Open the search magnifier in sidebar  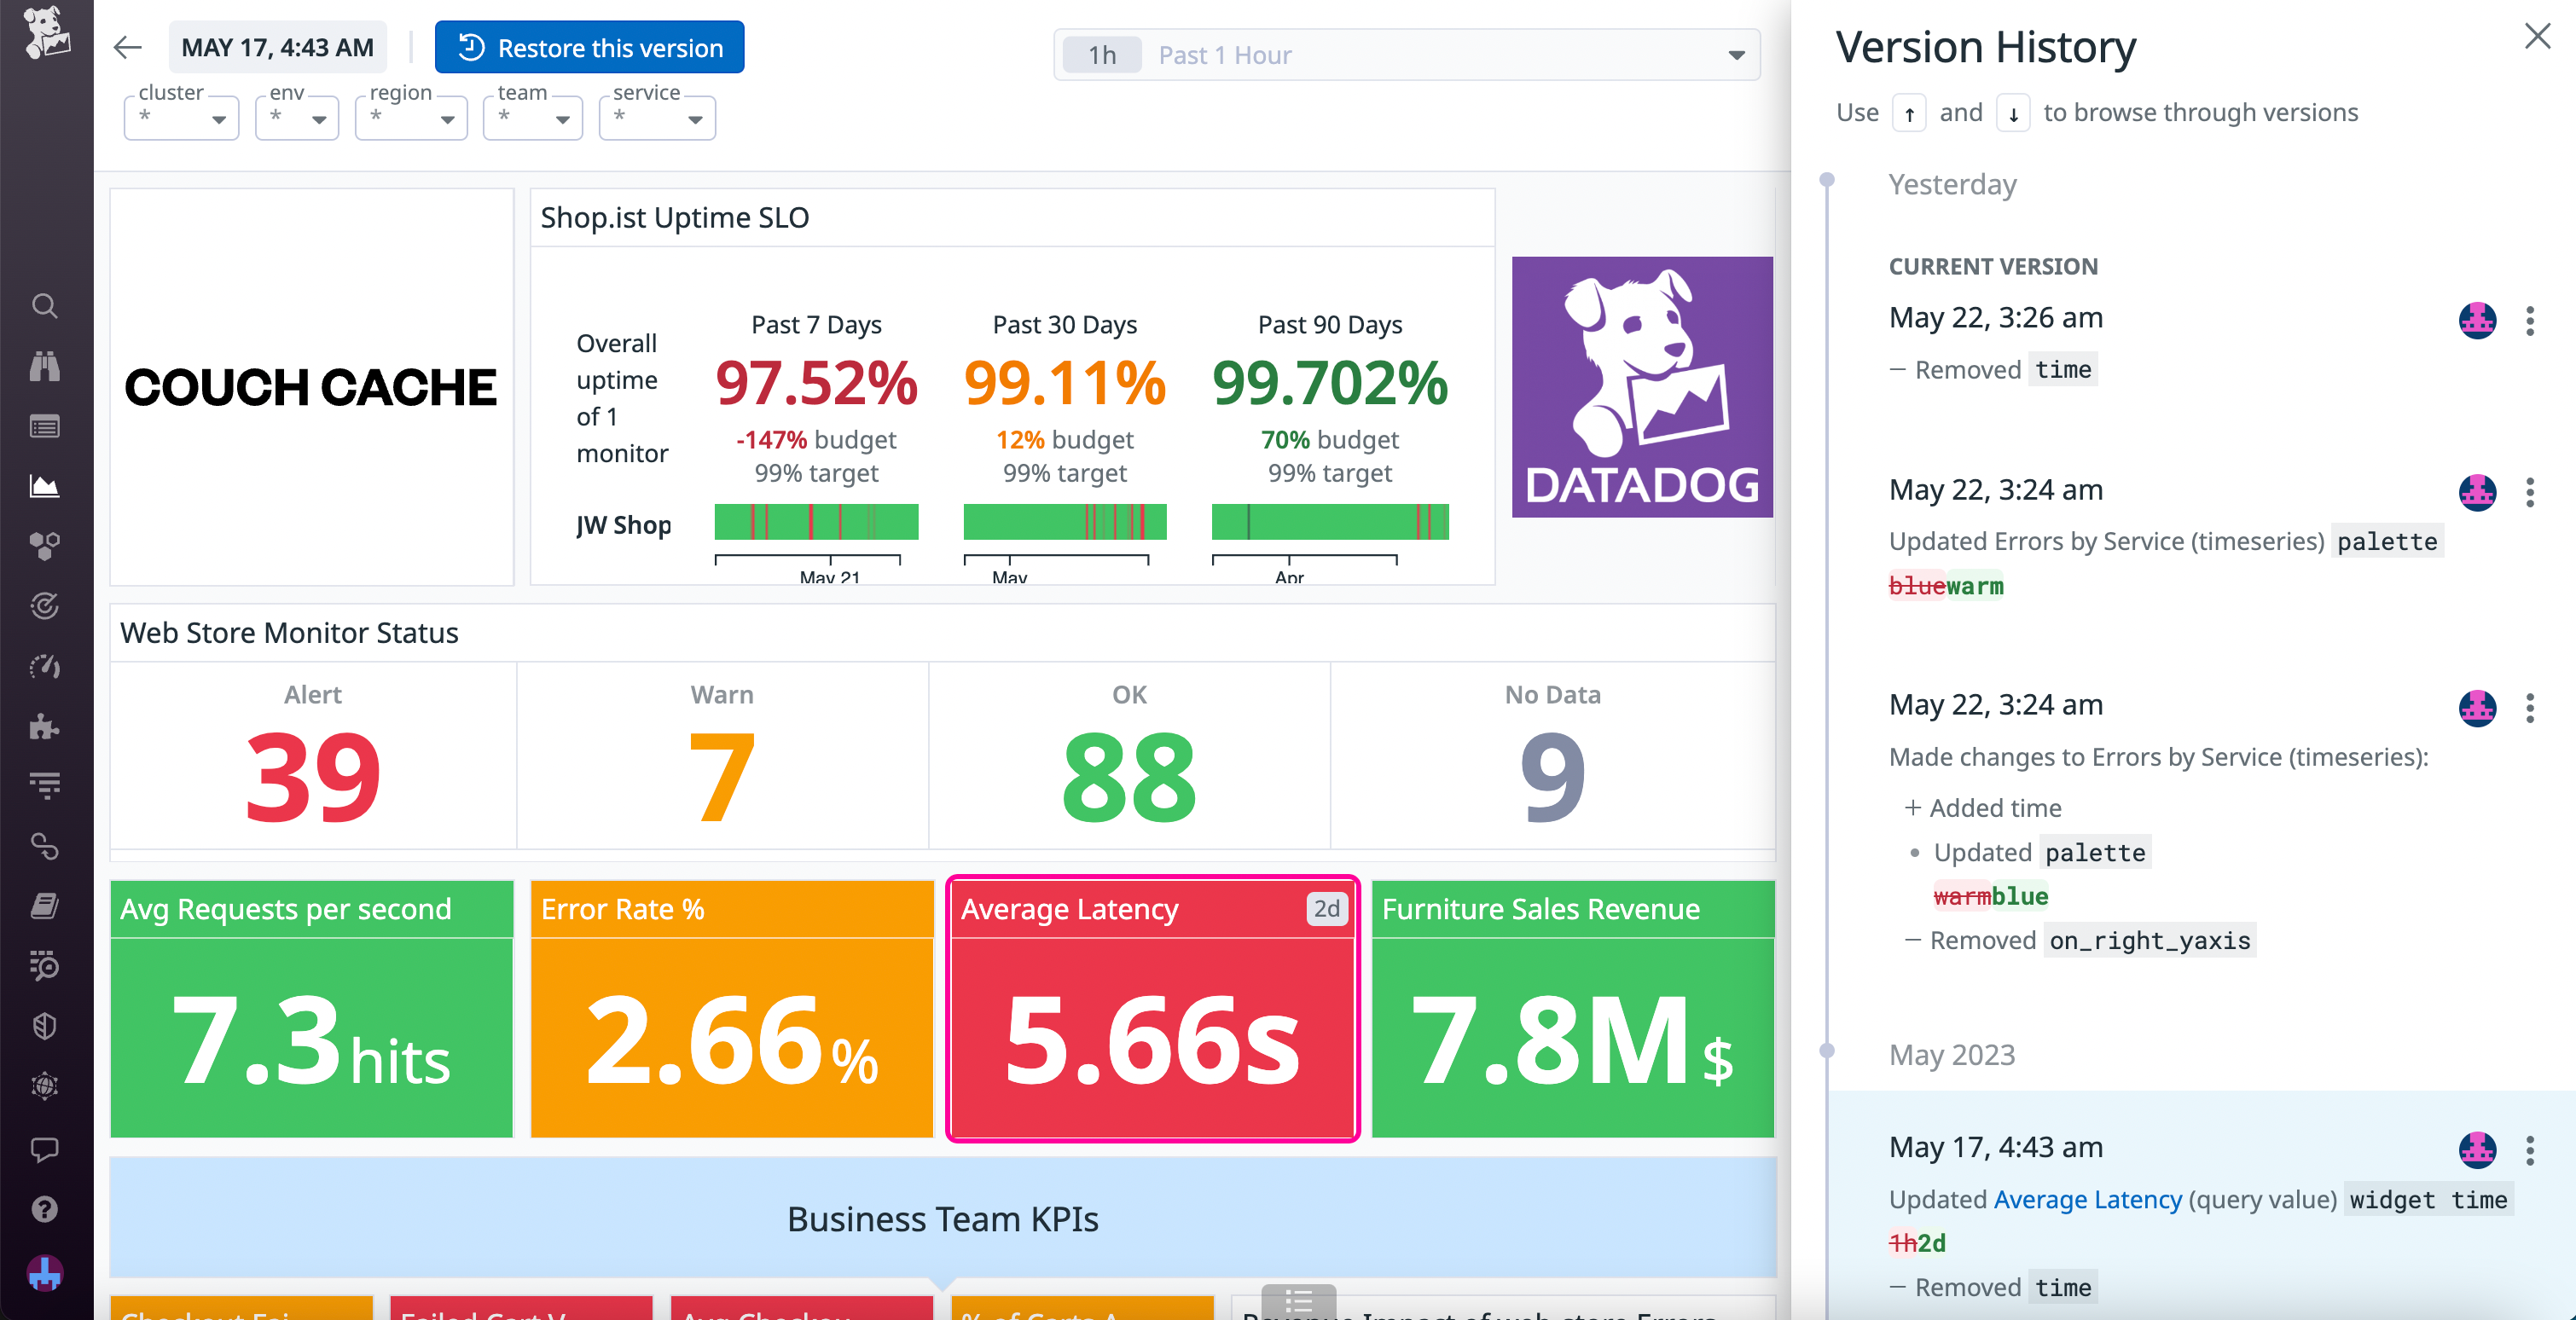click(45, 306)
